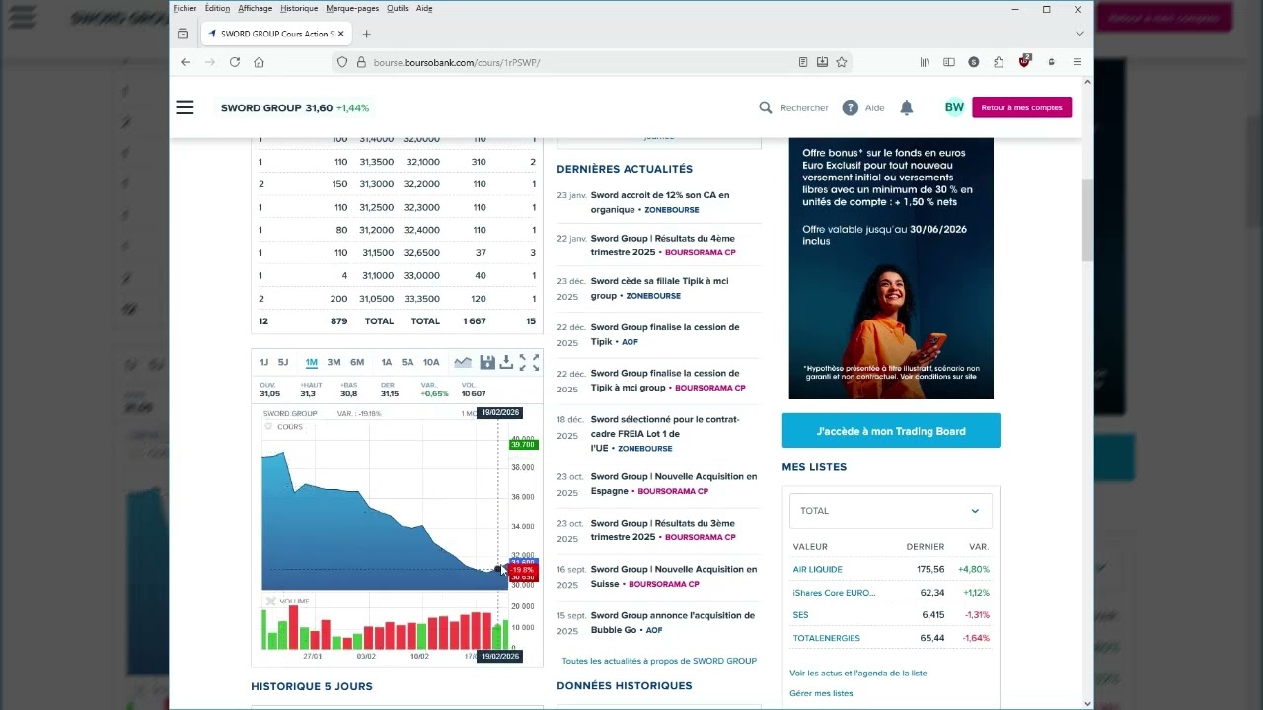1263x710 pixels.
Task: Select the 1J chart period
Action: pos(264,362)
